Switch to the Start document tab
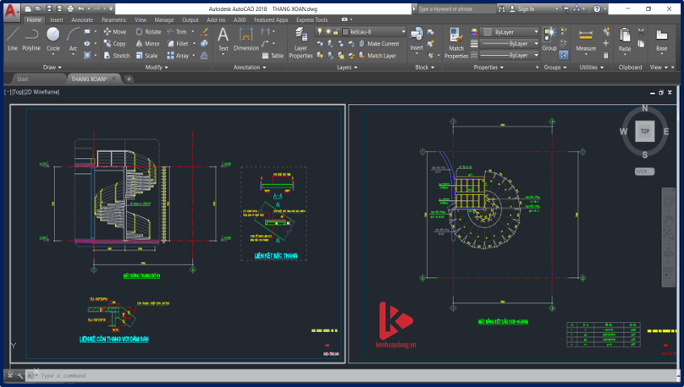Viewport: 684px width, 387px height. [23, 79]
